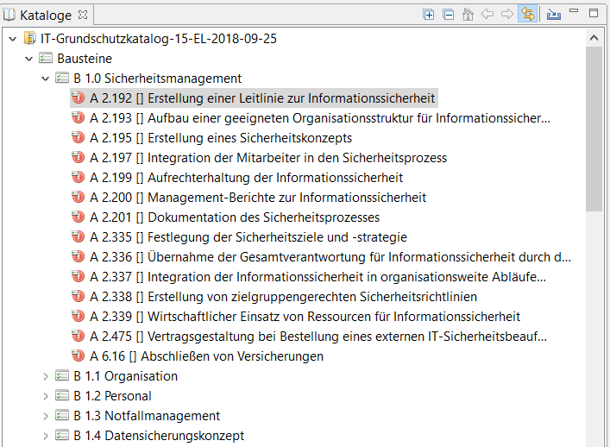The height and width of the screenshot is (447, 610).
Task: Go home in Kataloge view
Action: [468, 15]
